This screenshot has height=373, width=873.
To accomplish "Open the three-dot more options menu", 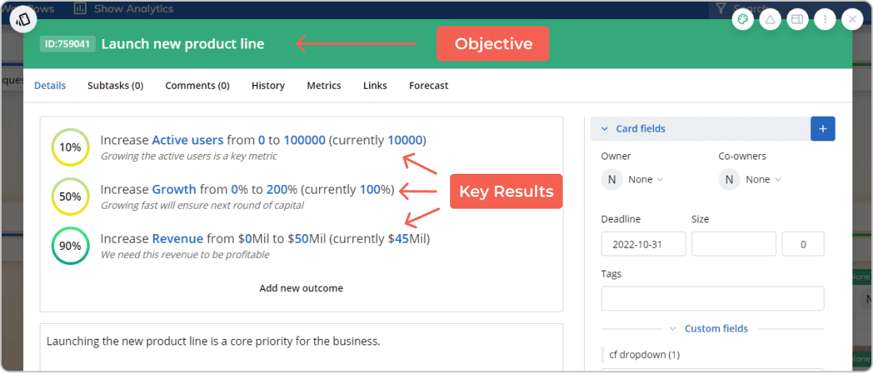I will [825, 20].
